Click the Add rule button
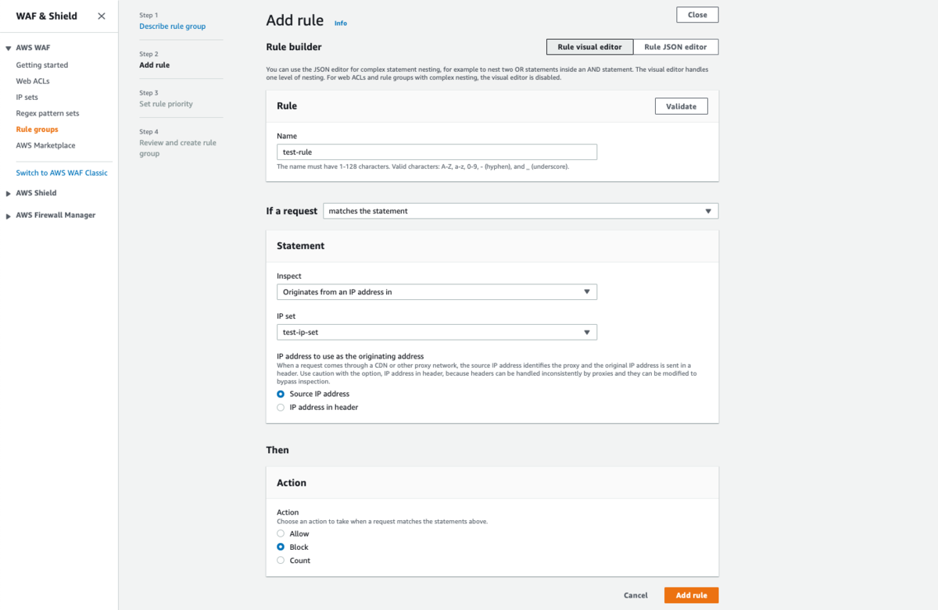The height and width of the screenshot is (610, 938). click(x=691, y=595)
